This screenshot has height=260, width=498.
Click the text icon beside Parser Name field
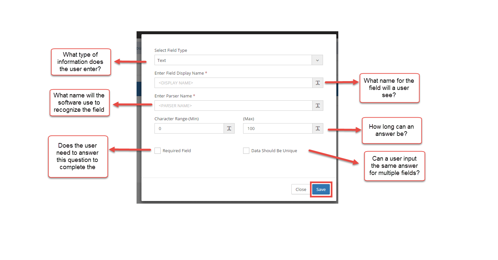[317, 106]
